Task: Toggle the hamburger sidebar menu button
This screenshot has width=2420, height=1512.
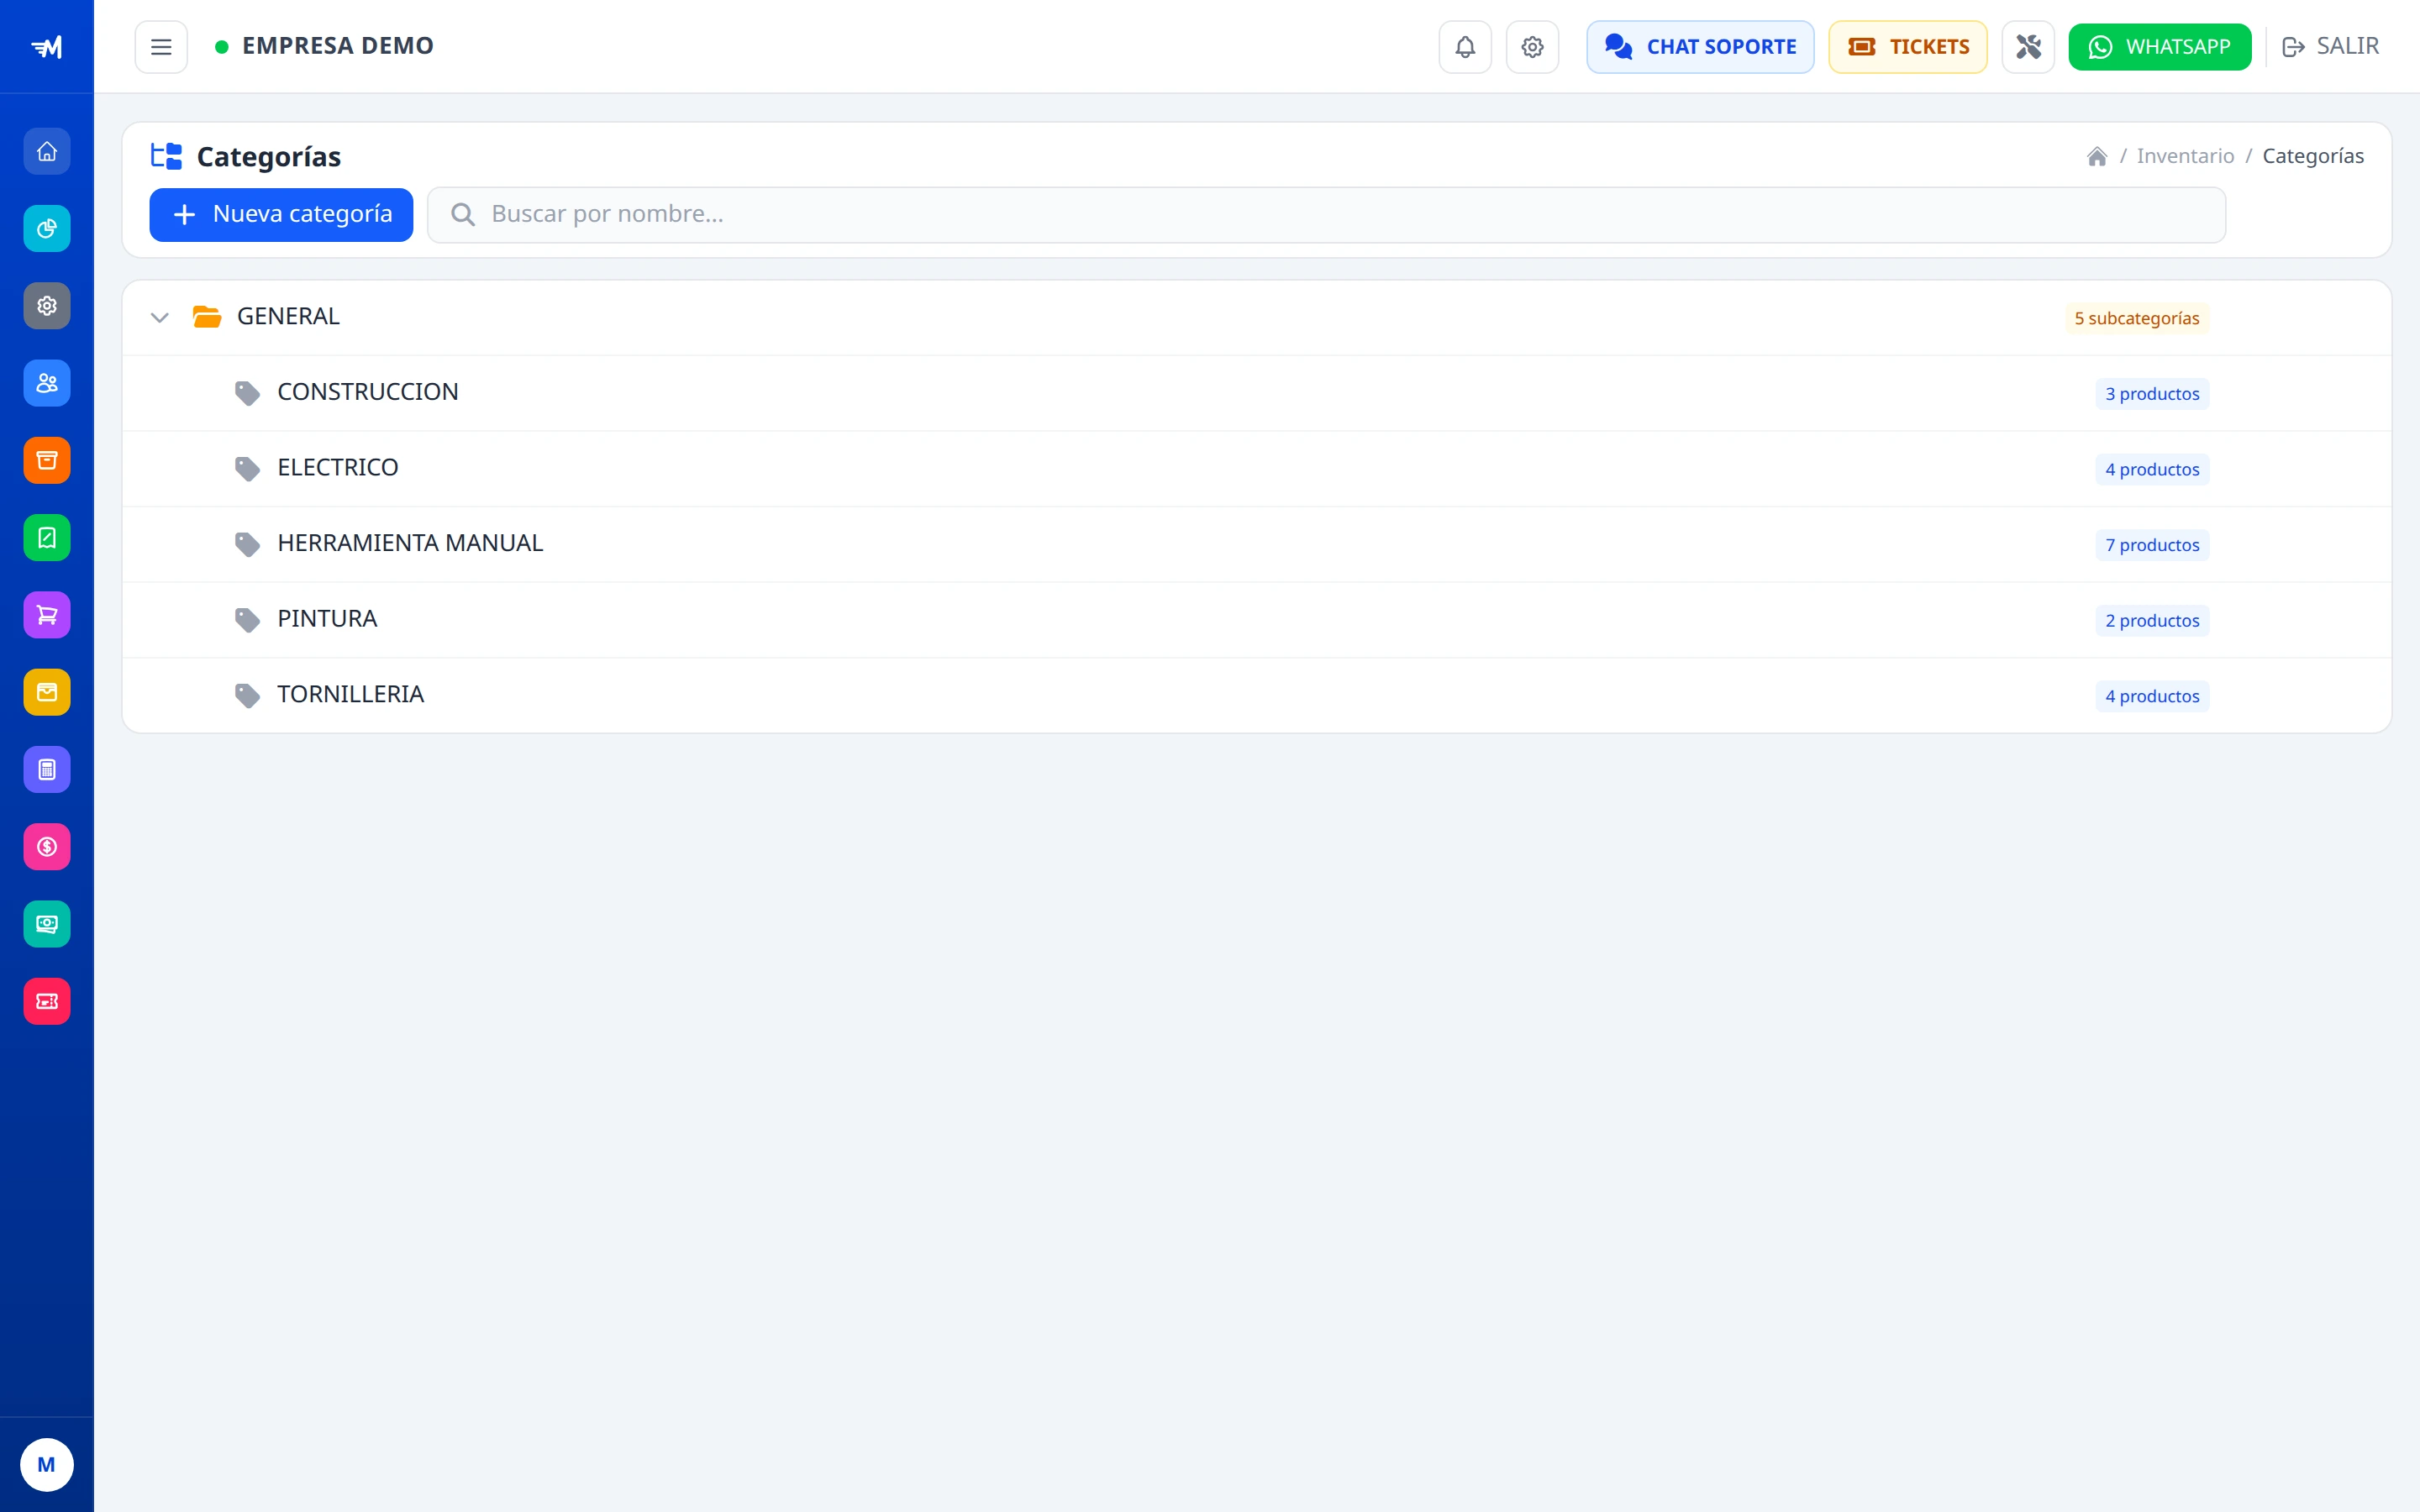Action: click(x=161, y=47)
